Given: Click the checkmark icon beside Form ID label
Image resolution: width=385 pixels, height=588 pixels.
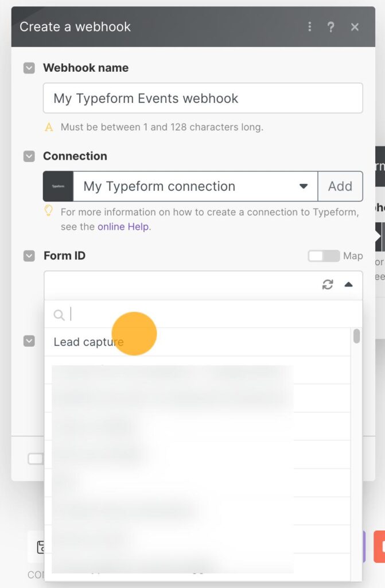Looking at the screenshot, I should pos(29,256).
